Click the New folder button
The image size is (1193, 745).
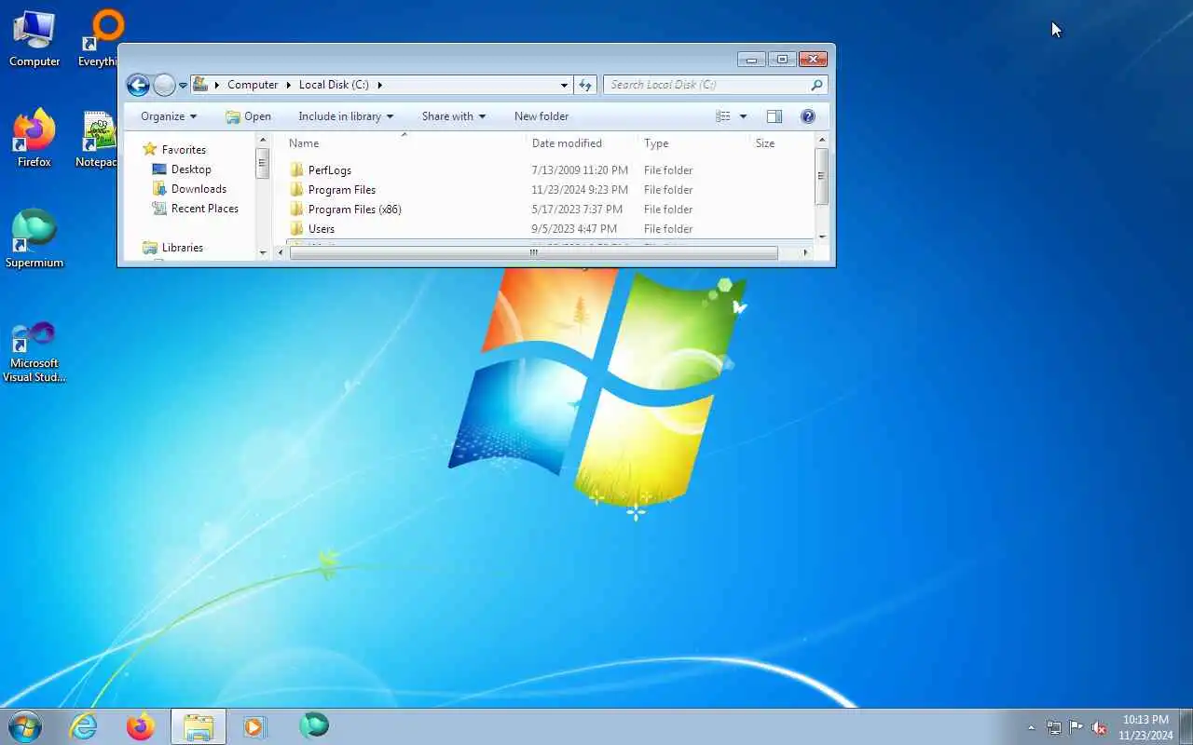(542, 116)
